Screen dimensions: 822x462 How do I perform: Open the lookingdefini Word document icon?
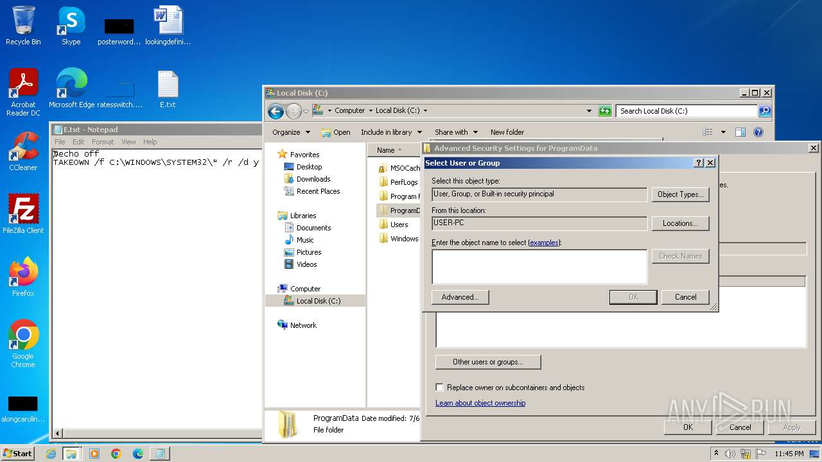click(168, 26)
